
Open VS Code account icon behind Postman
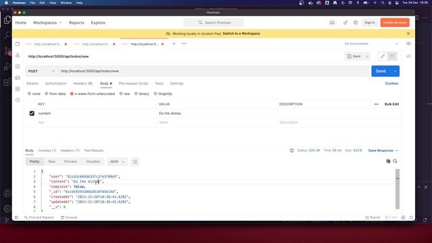pos(7,193)
